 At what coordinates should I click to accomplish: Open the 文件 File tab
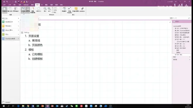click(4, 5)
